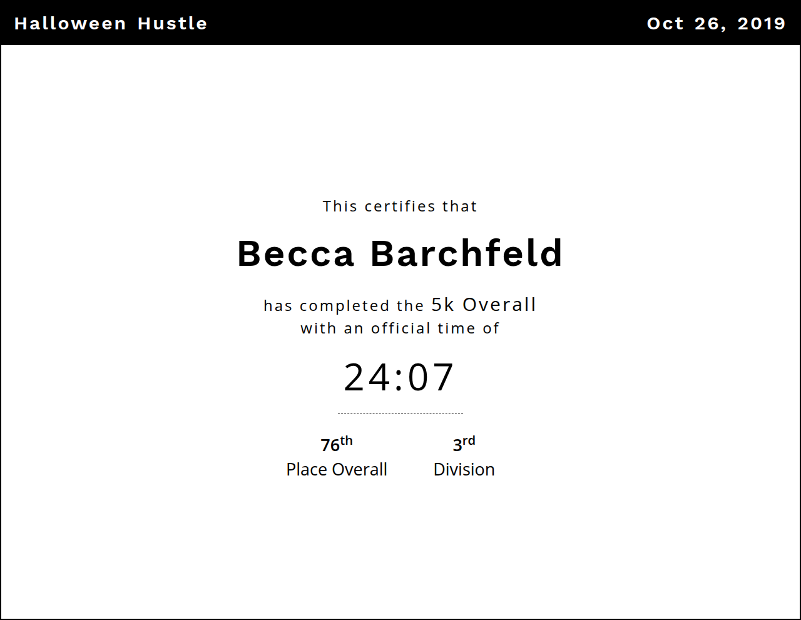Click the dashed divider line under the time
Image resolution: width=801 pixels, height=620 pixels.
click(400, 414)
